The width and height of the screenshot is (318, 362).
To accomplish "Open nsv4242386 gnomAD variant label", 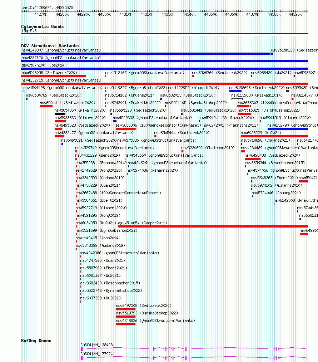I will pyautogui.click(x=119, y=253).
